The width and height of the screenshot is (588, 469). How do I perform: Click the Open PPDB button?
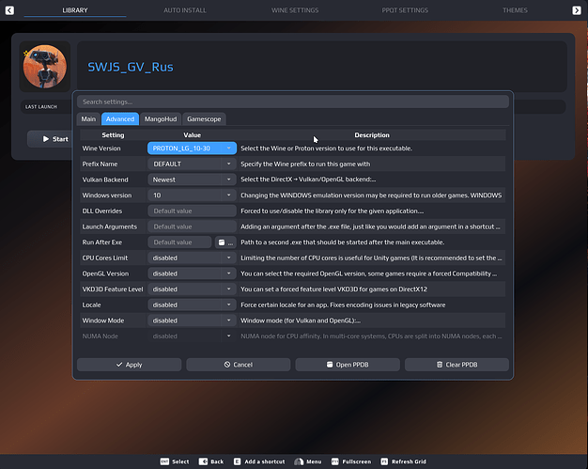348,365
